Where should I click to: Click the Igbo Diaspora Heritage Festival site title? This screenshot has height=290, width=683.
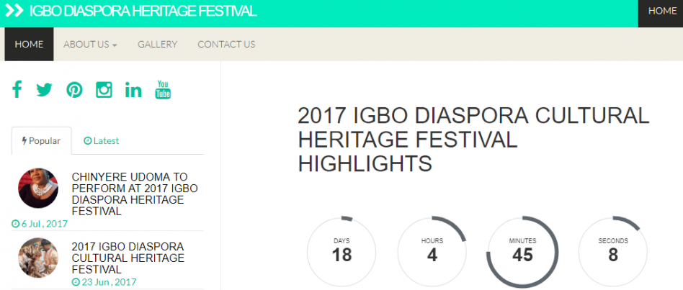point(143,12)
